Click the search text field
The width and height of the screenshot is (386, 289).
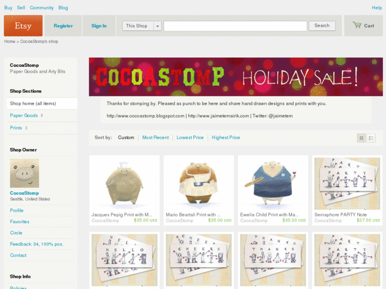pyautogui.click(x=235, y=26)
